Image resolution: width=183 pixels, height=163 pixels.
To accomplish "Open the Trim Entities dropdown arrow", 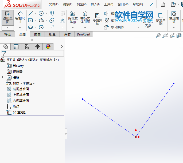I will tap(73, 28).
